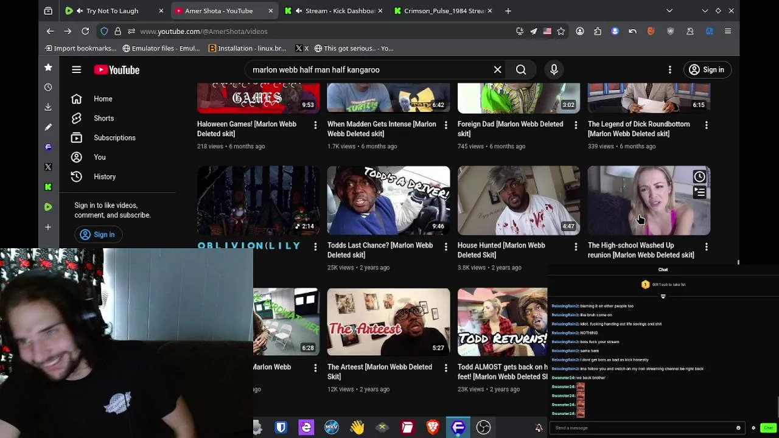The image size is (779, 438).
Task: Click the padlock site information icon
Action: 117,31
